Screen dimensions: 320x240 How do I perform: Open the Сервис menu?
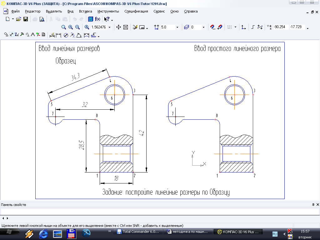159,12
